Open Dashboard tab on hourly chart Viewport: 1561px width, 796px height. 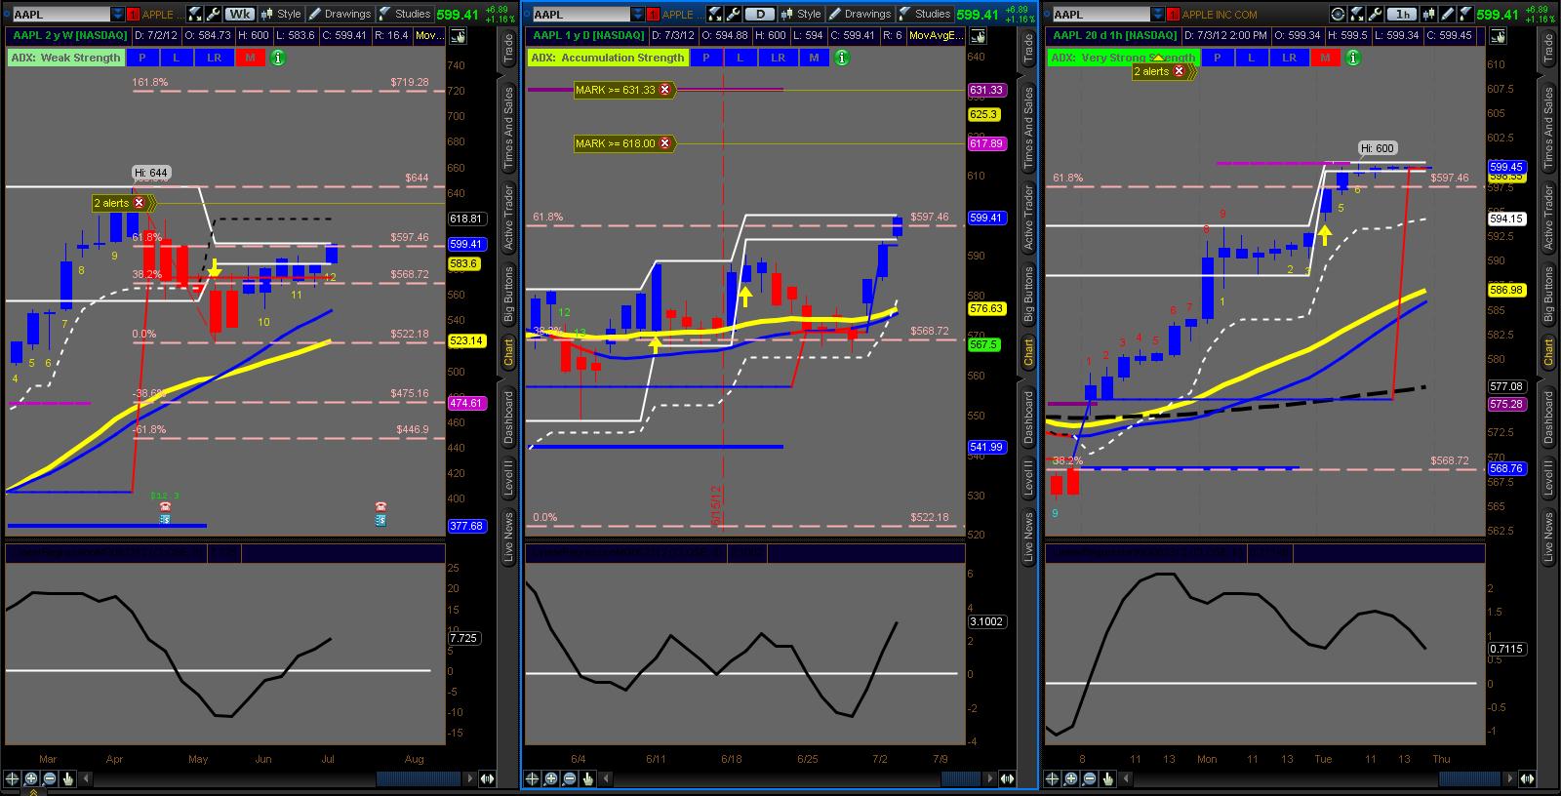pos(1548,418)
